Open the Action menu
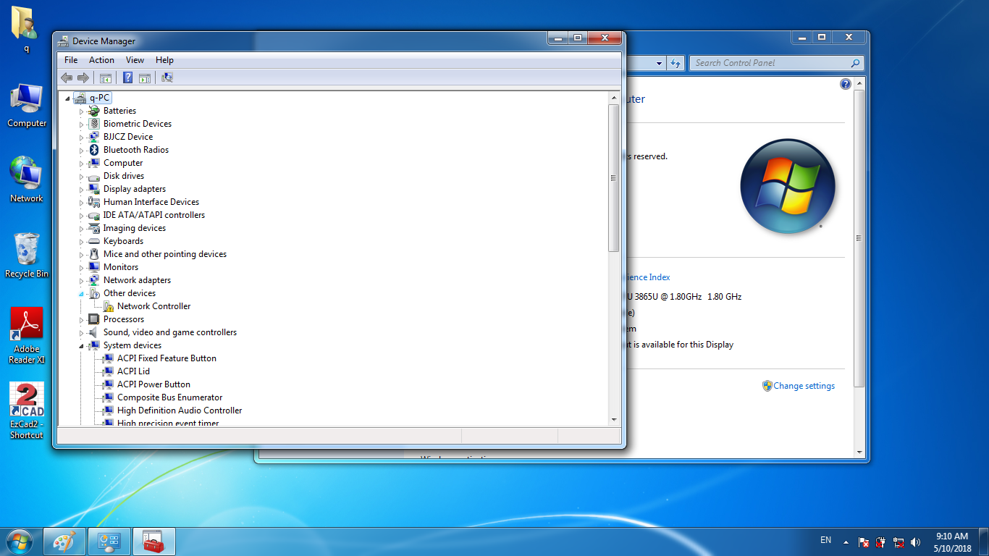Image resolution: width=989 pixels, height=556 pixels. point(101,60)
